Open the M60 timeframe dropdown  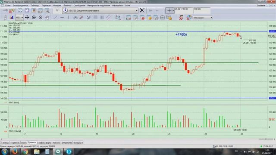pyautogui.click(x=19, y=17)
